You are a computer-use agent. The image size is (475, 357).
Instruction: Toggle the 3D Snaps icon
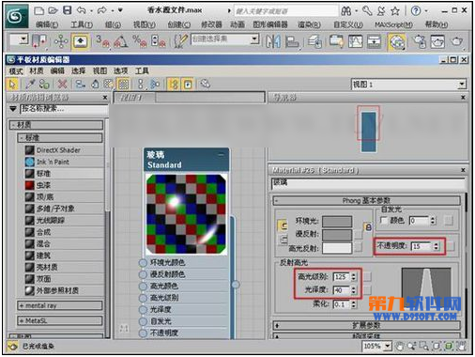tap(102, 41)
